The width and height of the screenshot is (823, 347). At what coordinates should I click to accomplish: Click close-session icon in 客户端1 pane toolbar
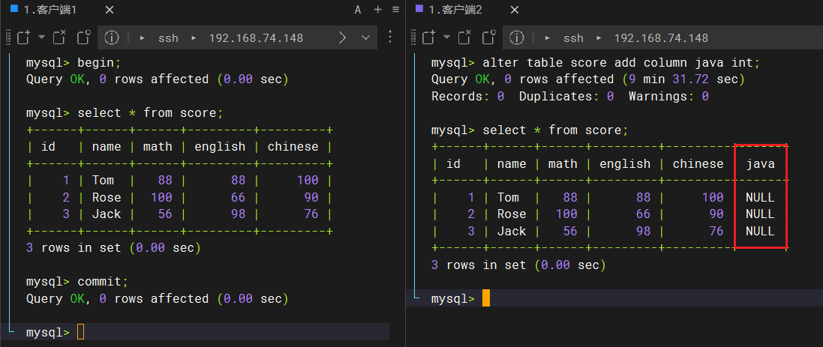[60, 37]
